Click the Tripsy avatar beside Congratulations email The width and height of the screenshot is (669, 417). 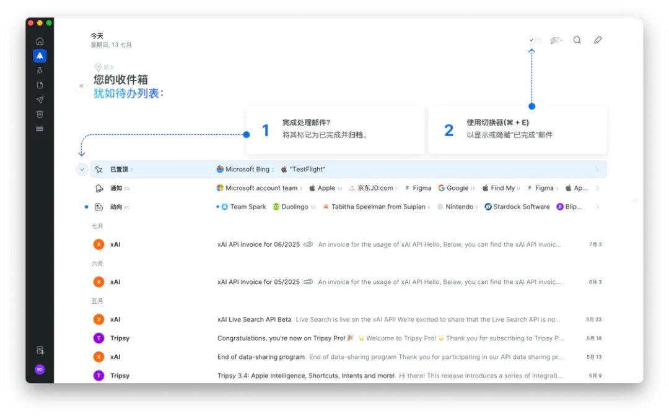point(98,338)
